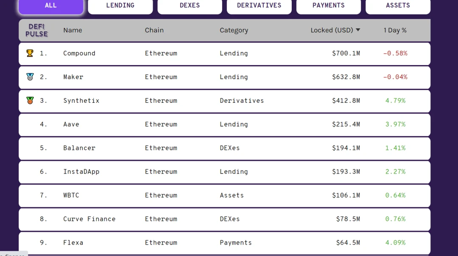Image resolution: width=458 pixels, height=256 pixels.
Task: Click the Category column header
Action: (234, 30)
